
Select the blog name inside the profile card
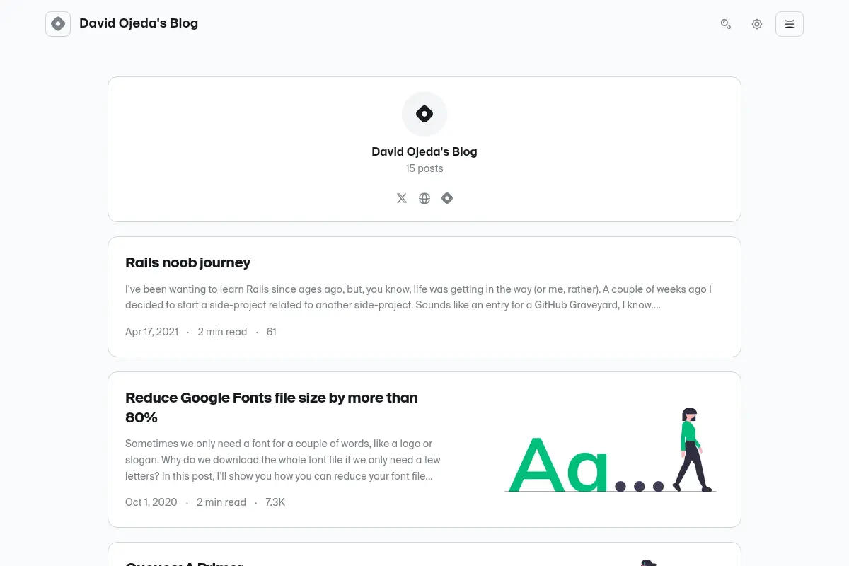coord(424,151)
